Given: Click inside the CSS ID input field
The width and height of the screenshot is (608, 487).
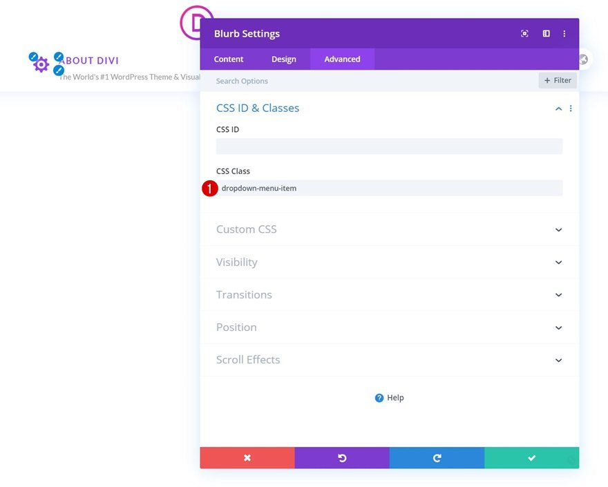Looking at the screenshot, I should point(389,146).
